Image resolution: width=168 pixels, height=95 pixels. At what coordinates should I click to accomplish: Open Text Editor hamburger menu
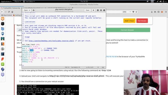click(x=93, y=10)
